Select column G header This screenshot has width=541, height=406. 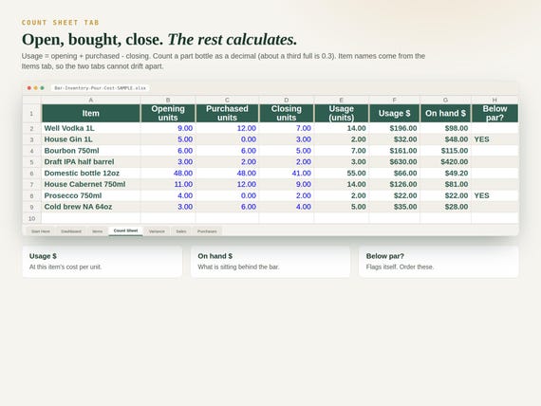445,100
